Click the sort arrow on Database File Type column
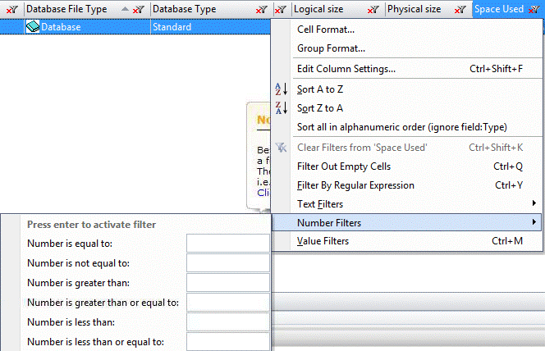Image resolution: width=545 pixels, height=351 pixels. click(124, 9)
